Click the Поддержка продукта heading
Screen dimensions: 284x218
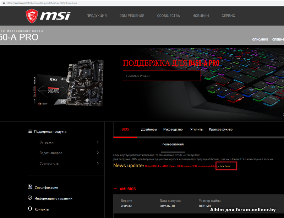[x=50, y=132]
